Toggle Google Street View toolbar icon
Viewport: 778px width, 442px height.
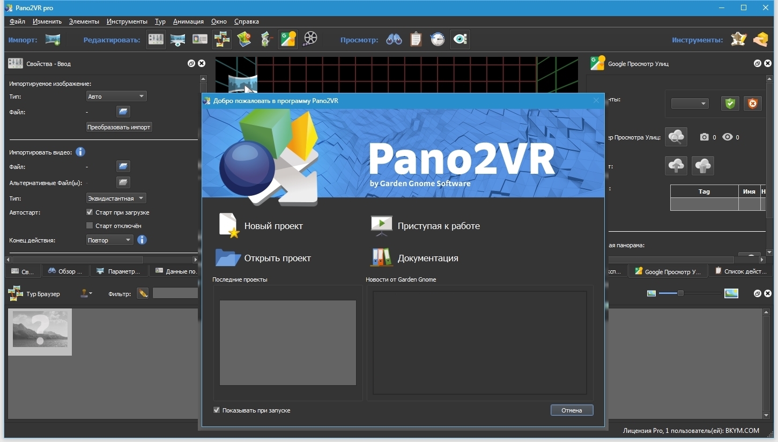288,40
